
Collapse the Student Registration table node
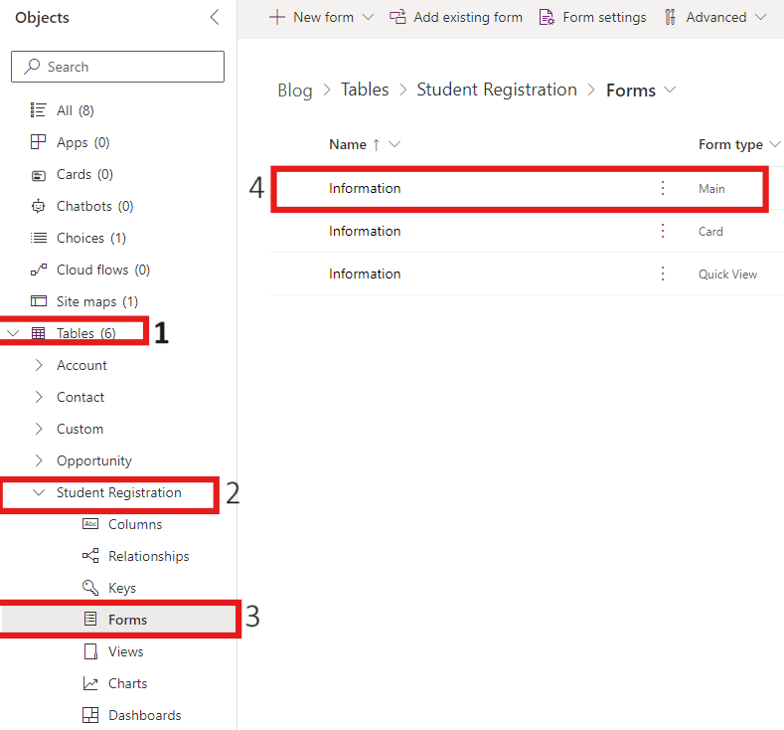[39, 492]
